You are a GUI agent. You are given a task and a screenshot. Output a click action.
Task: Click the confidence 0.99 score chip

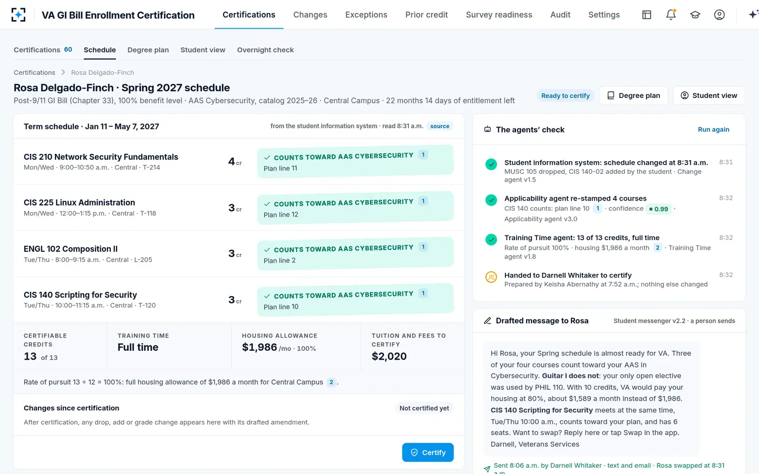(x=659, y=209)
